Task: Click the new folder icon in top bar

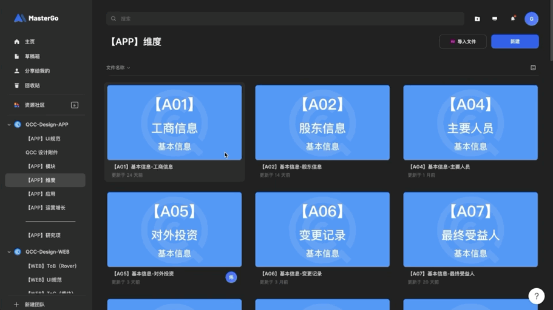Action: click(477, 19)
